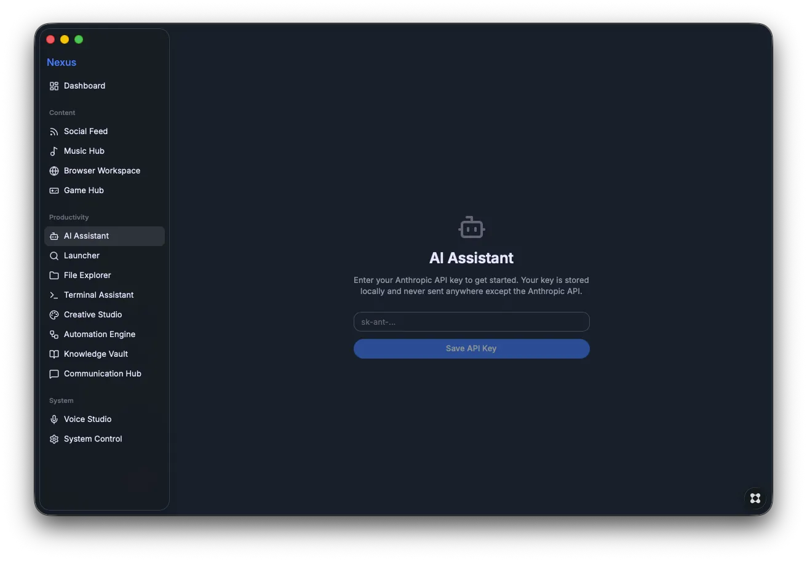Viewport: 807px width, 561px height.
Task: Click the Social Feed RSS icon
Action: click(54, 132)
